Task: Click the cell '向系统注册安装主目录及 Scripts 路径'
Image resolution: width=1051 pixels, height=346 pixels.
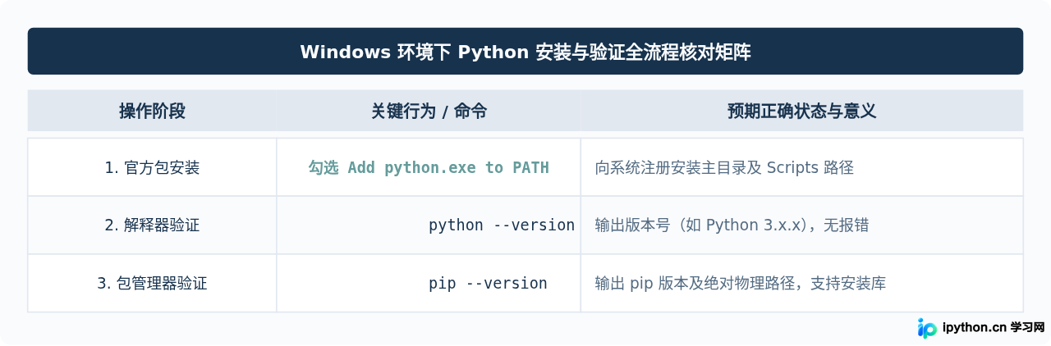Action: coord(801,167)
